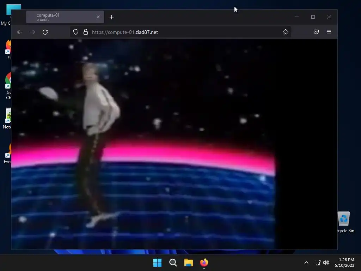Viewport: 361px width, 271px height.
Task: Save page to Pocket
Action: [316, 32]
